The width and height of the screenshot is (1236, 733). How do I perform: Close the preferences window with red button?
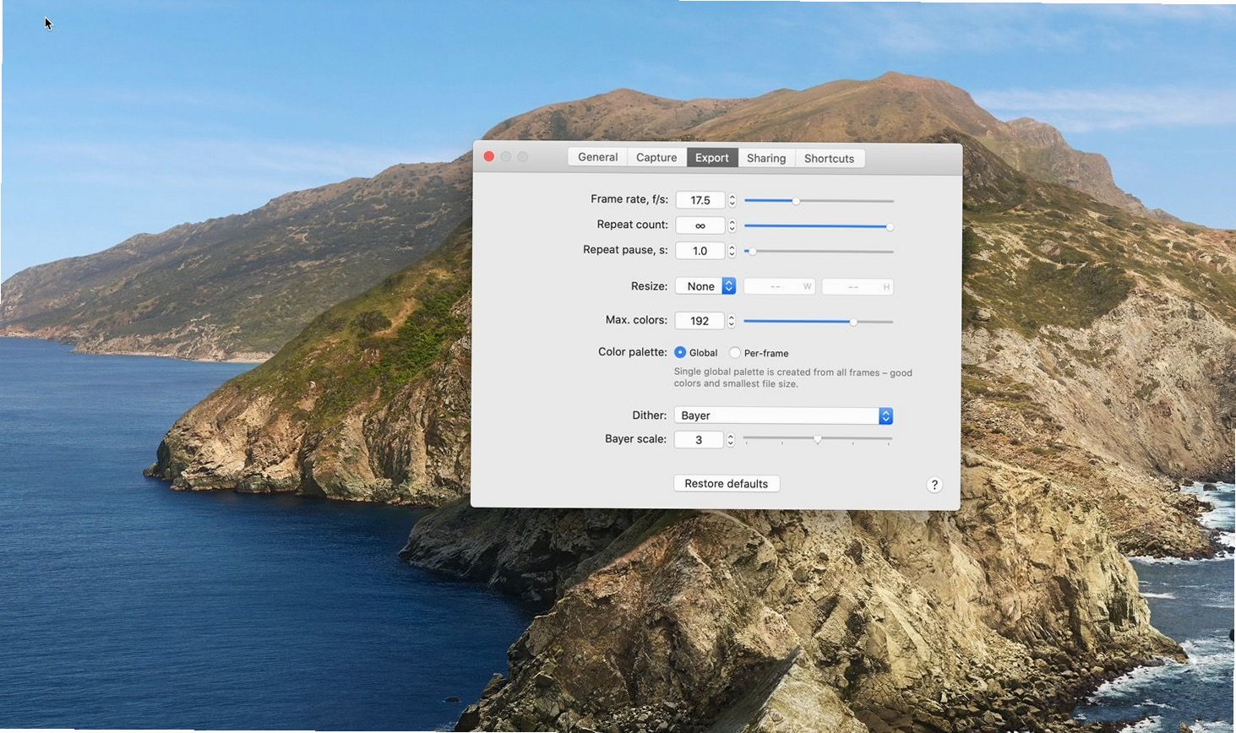tap(488, 156)
